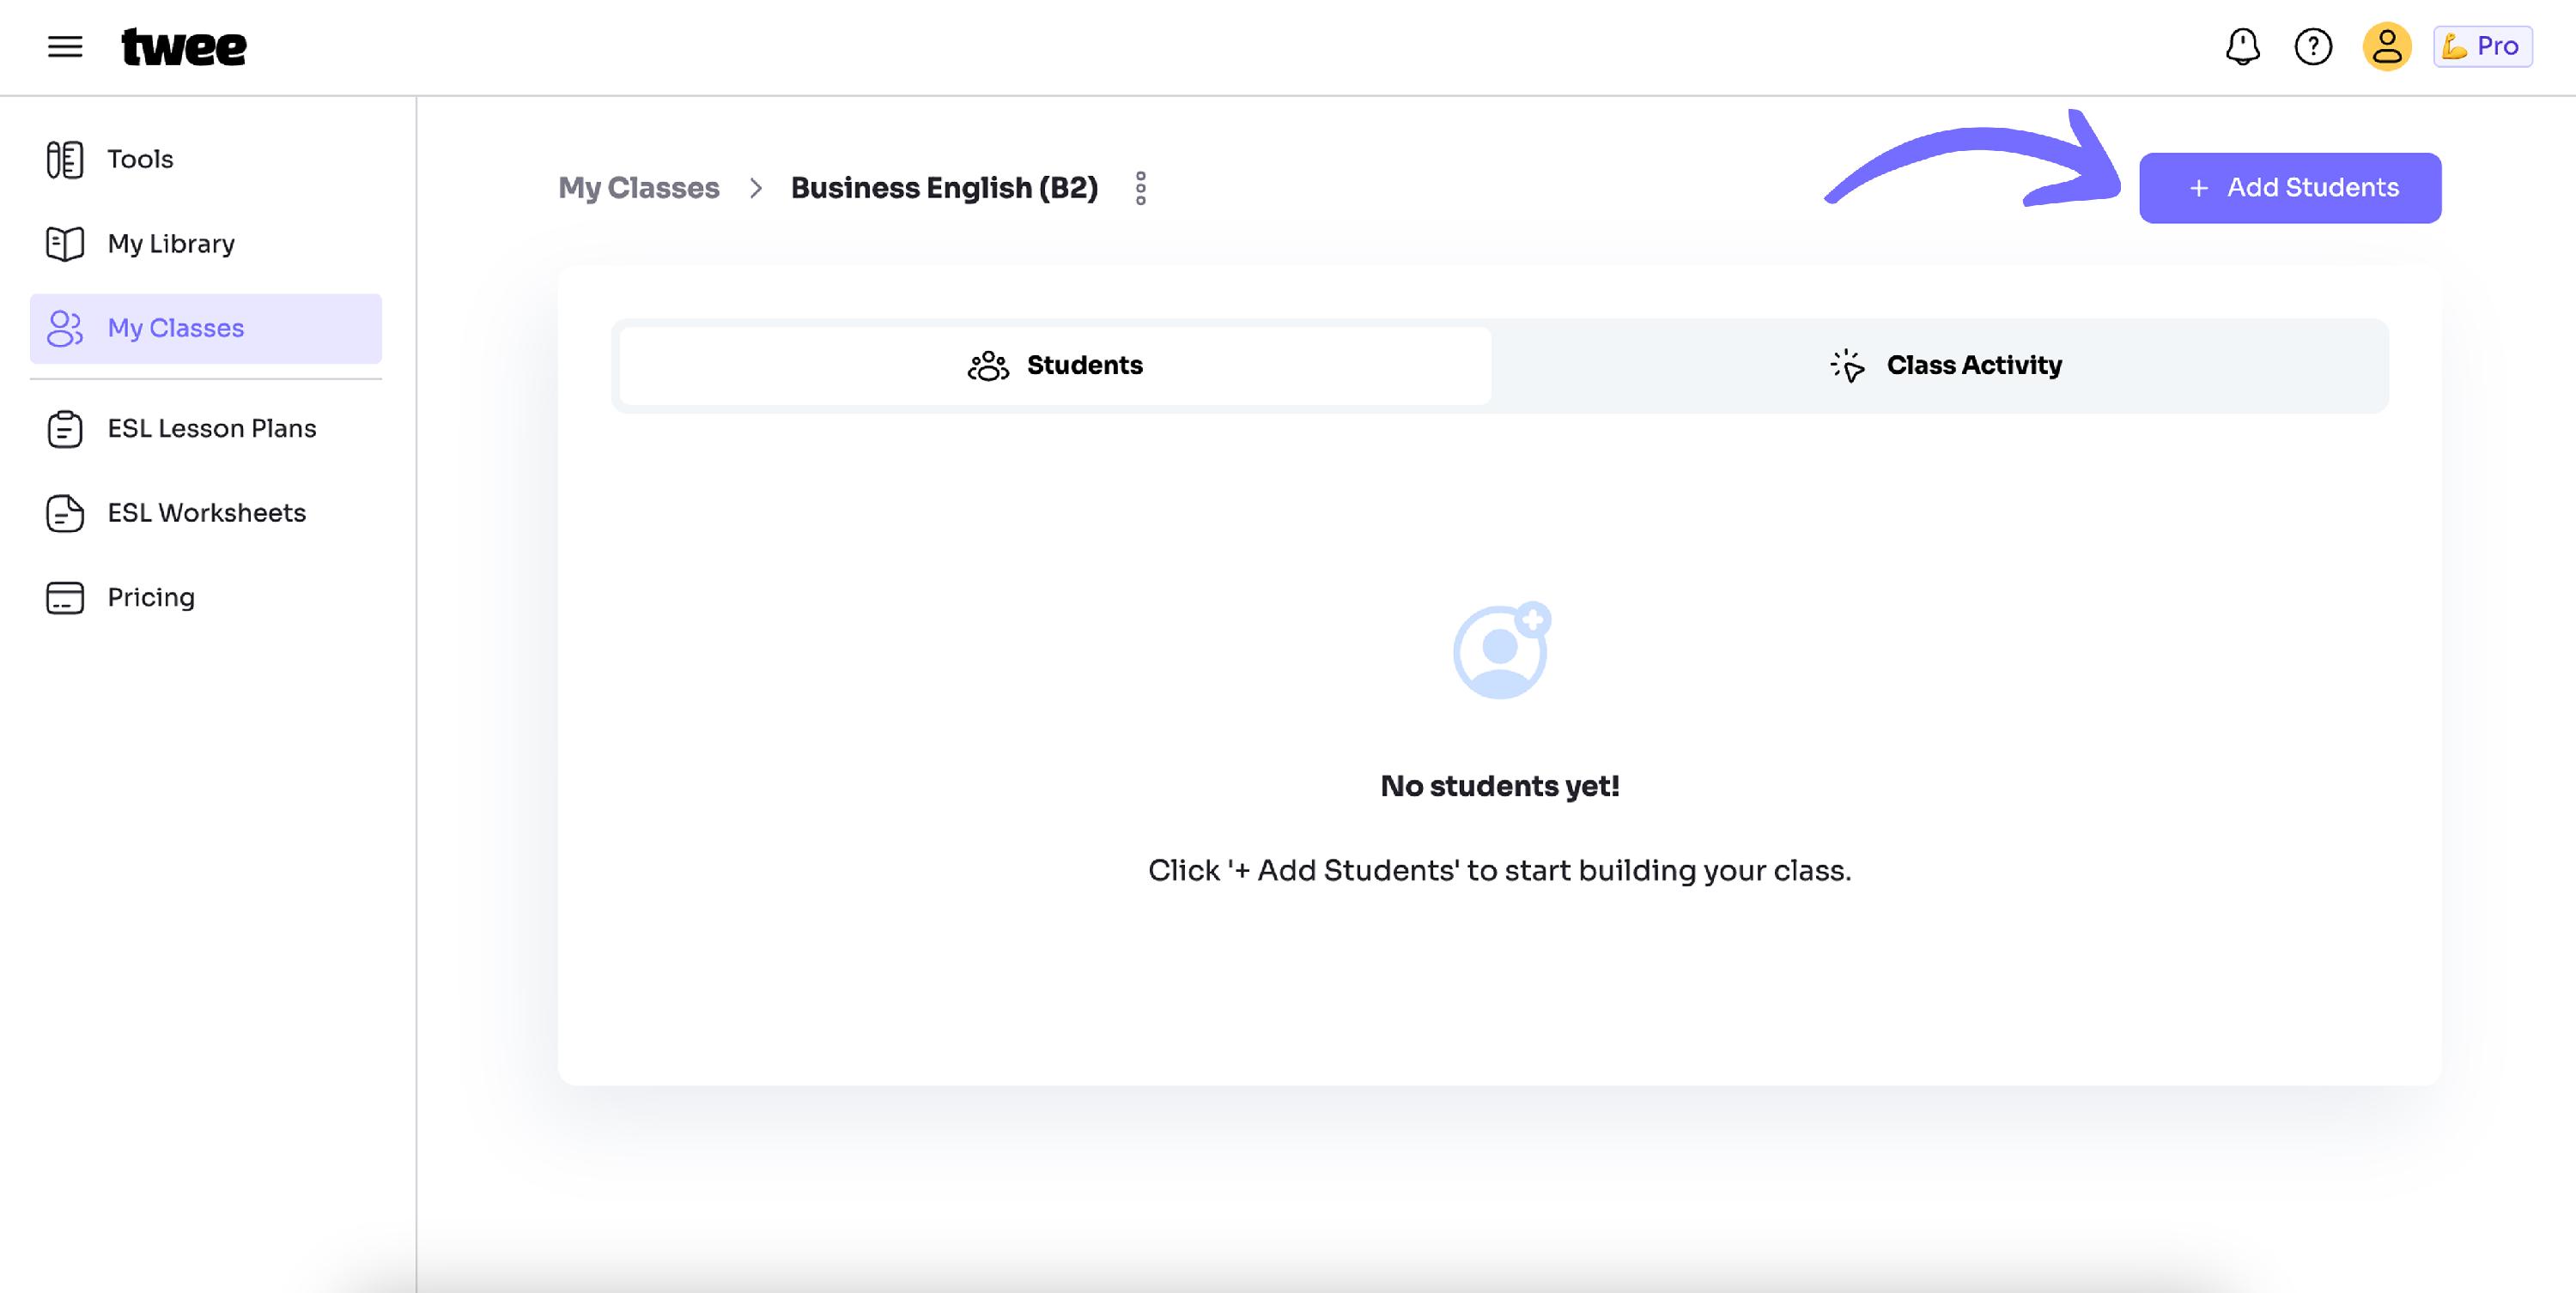Image resolution: width=2576 pixels, height=1293 pixels.
Task: Click the My Classes people icon
Action: point(65,329)
